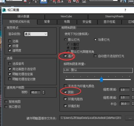Select the 默认灯光 radio button
This screenshot has width=134, height=126.
(65, 39)
